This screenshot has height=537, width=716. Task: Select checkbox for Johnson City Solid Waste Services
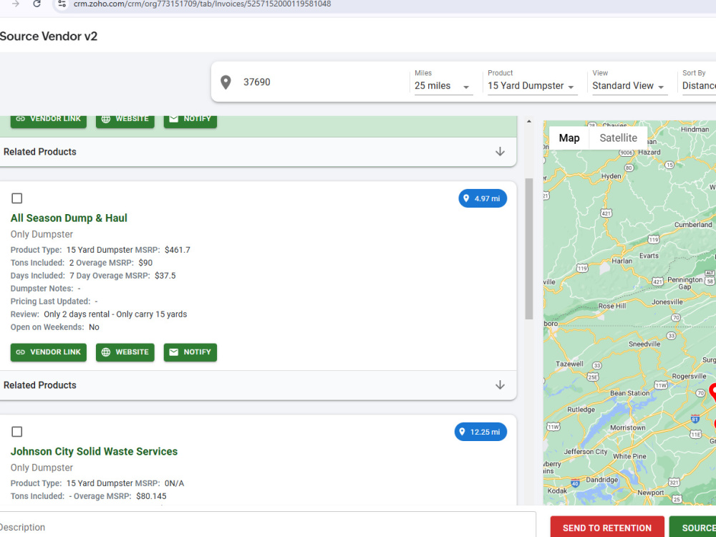click(17, 432)
